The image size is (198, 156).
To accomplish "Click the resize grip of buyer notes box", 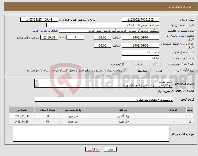I will [x=15, y=140].
